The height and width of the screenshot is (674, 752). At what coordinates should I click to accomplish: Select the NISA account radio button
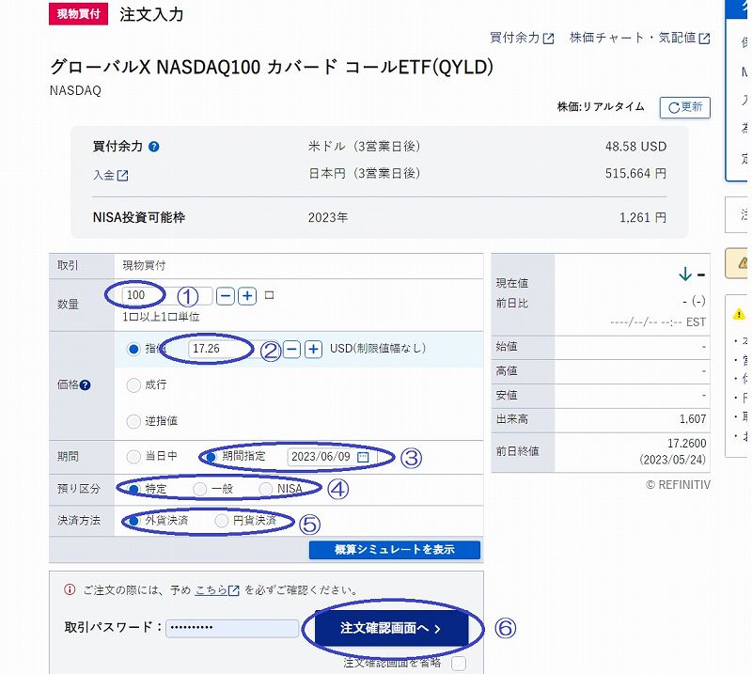click(265, 489)
